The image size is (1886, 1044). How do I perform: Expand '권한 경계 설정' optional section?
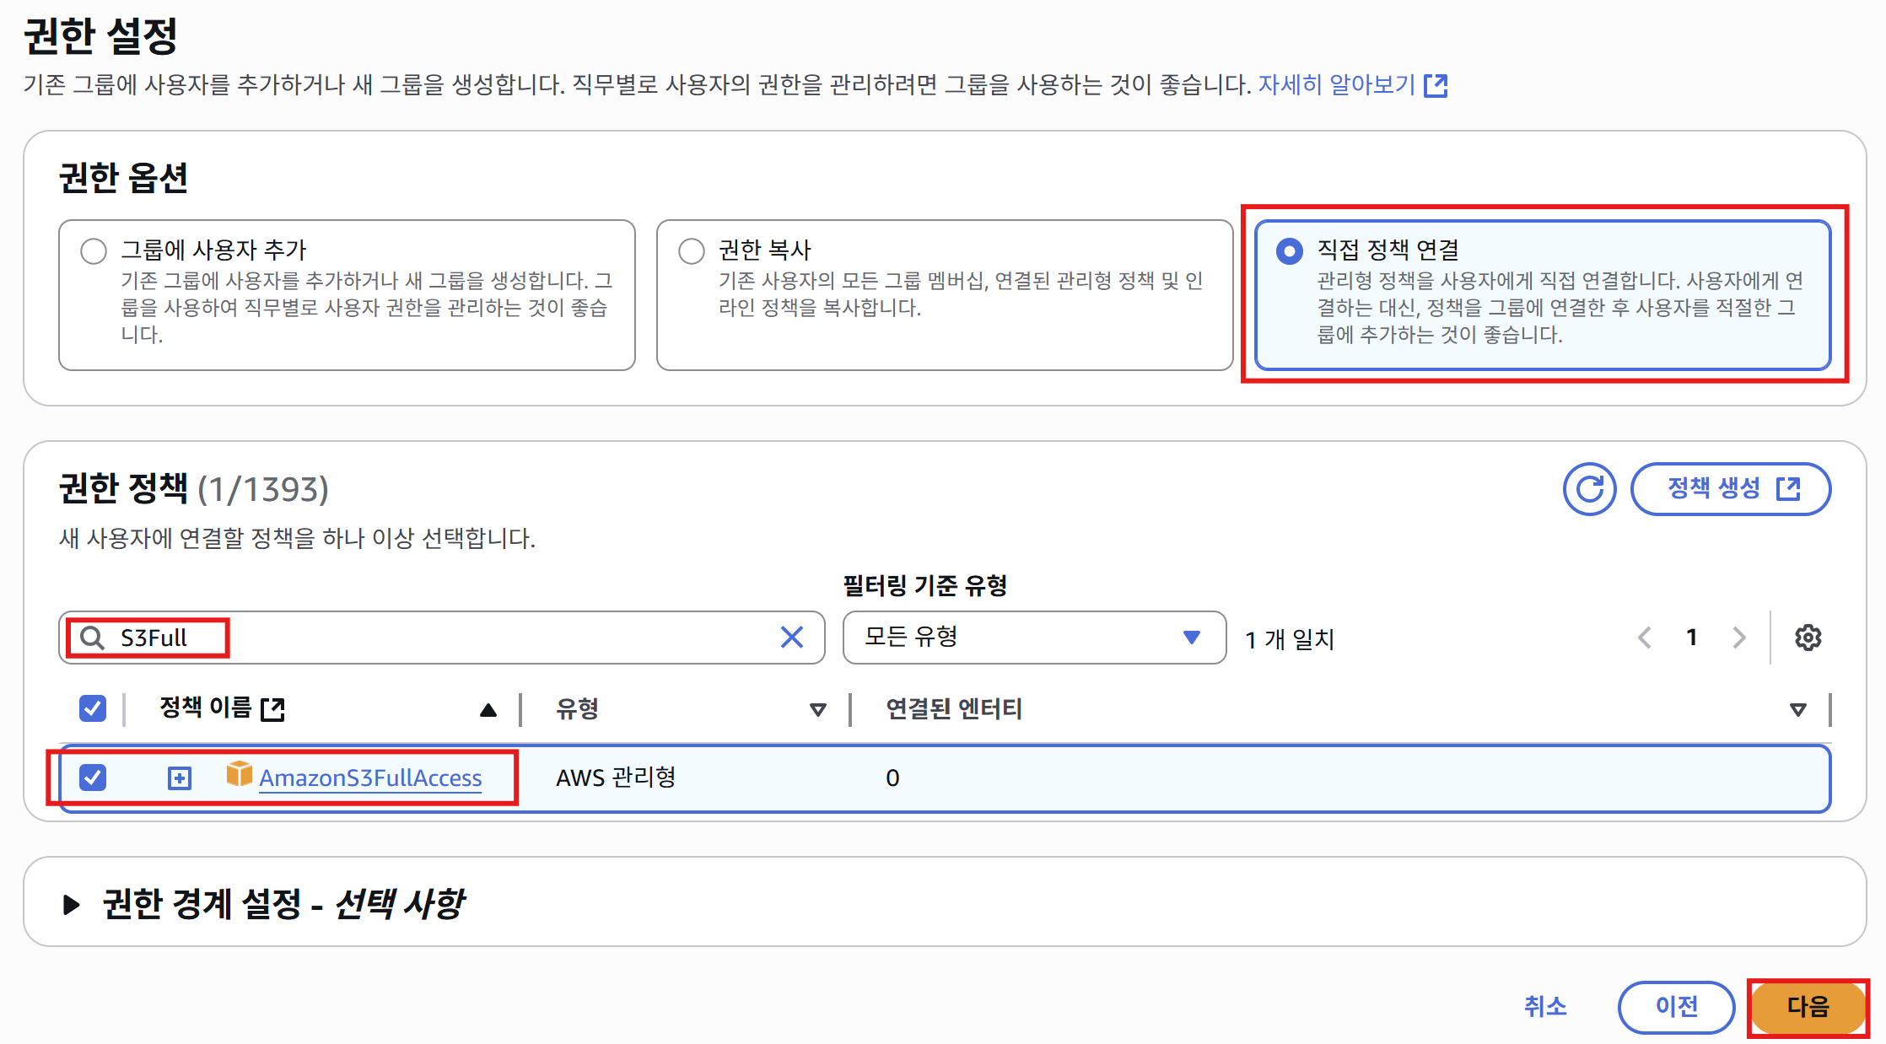73,905
